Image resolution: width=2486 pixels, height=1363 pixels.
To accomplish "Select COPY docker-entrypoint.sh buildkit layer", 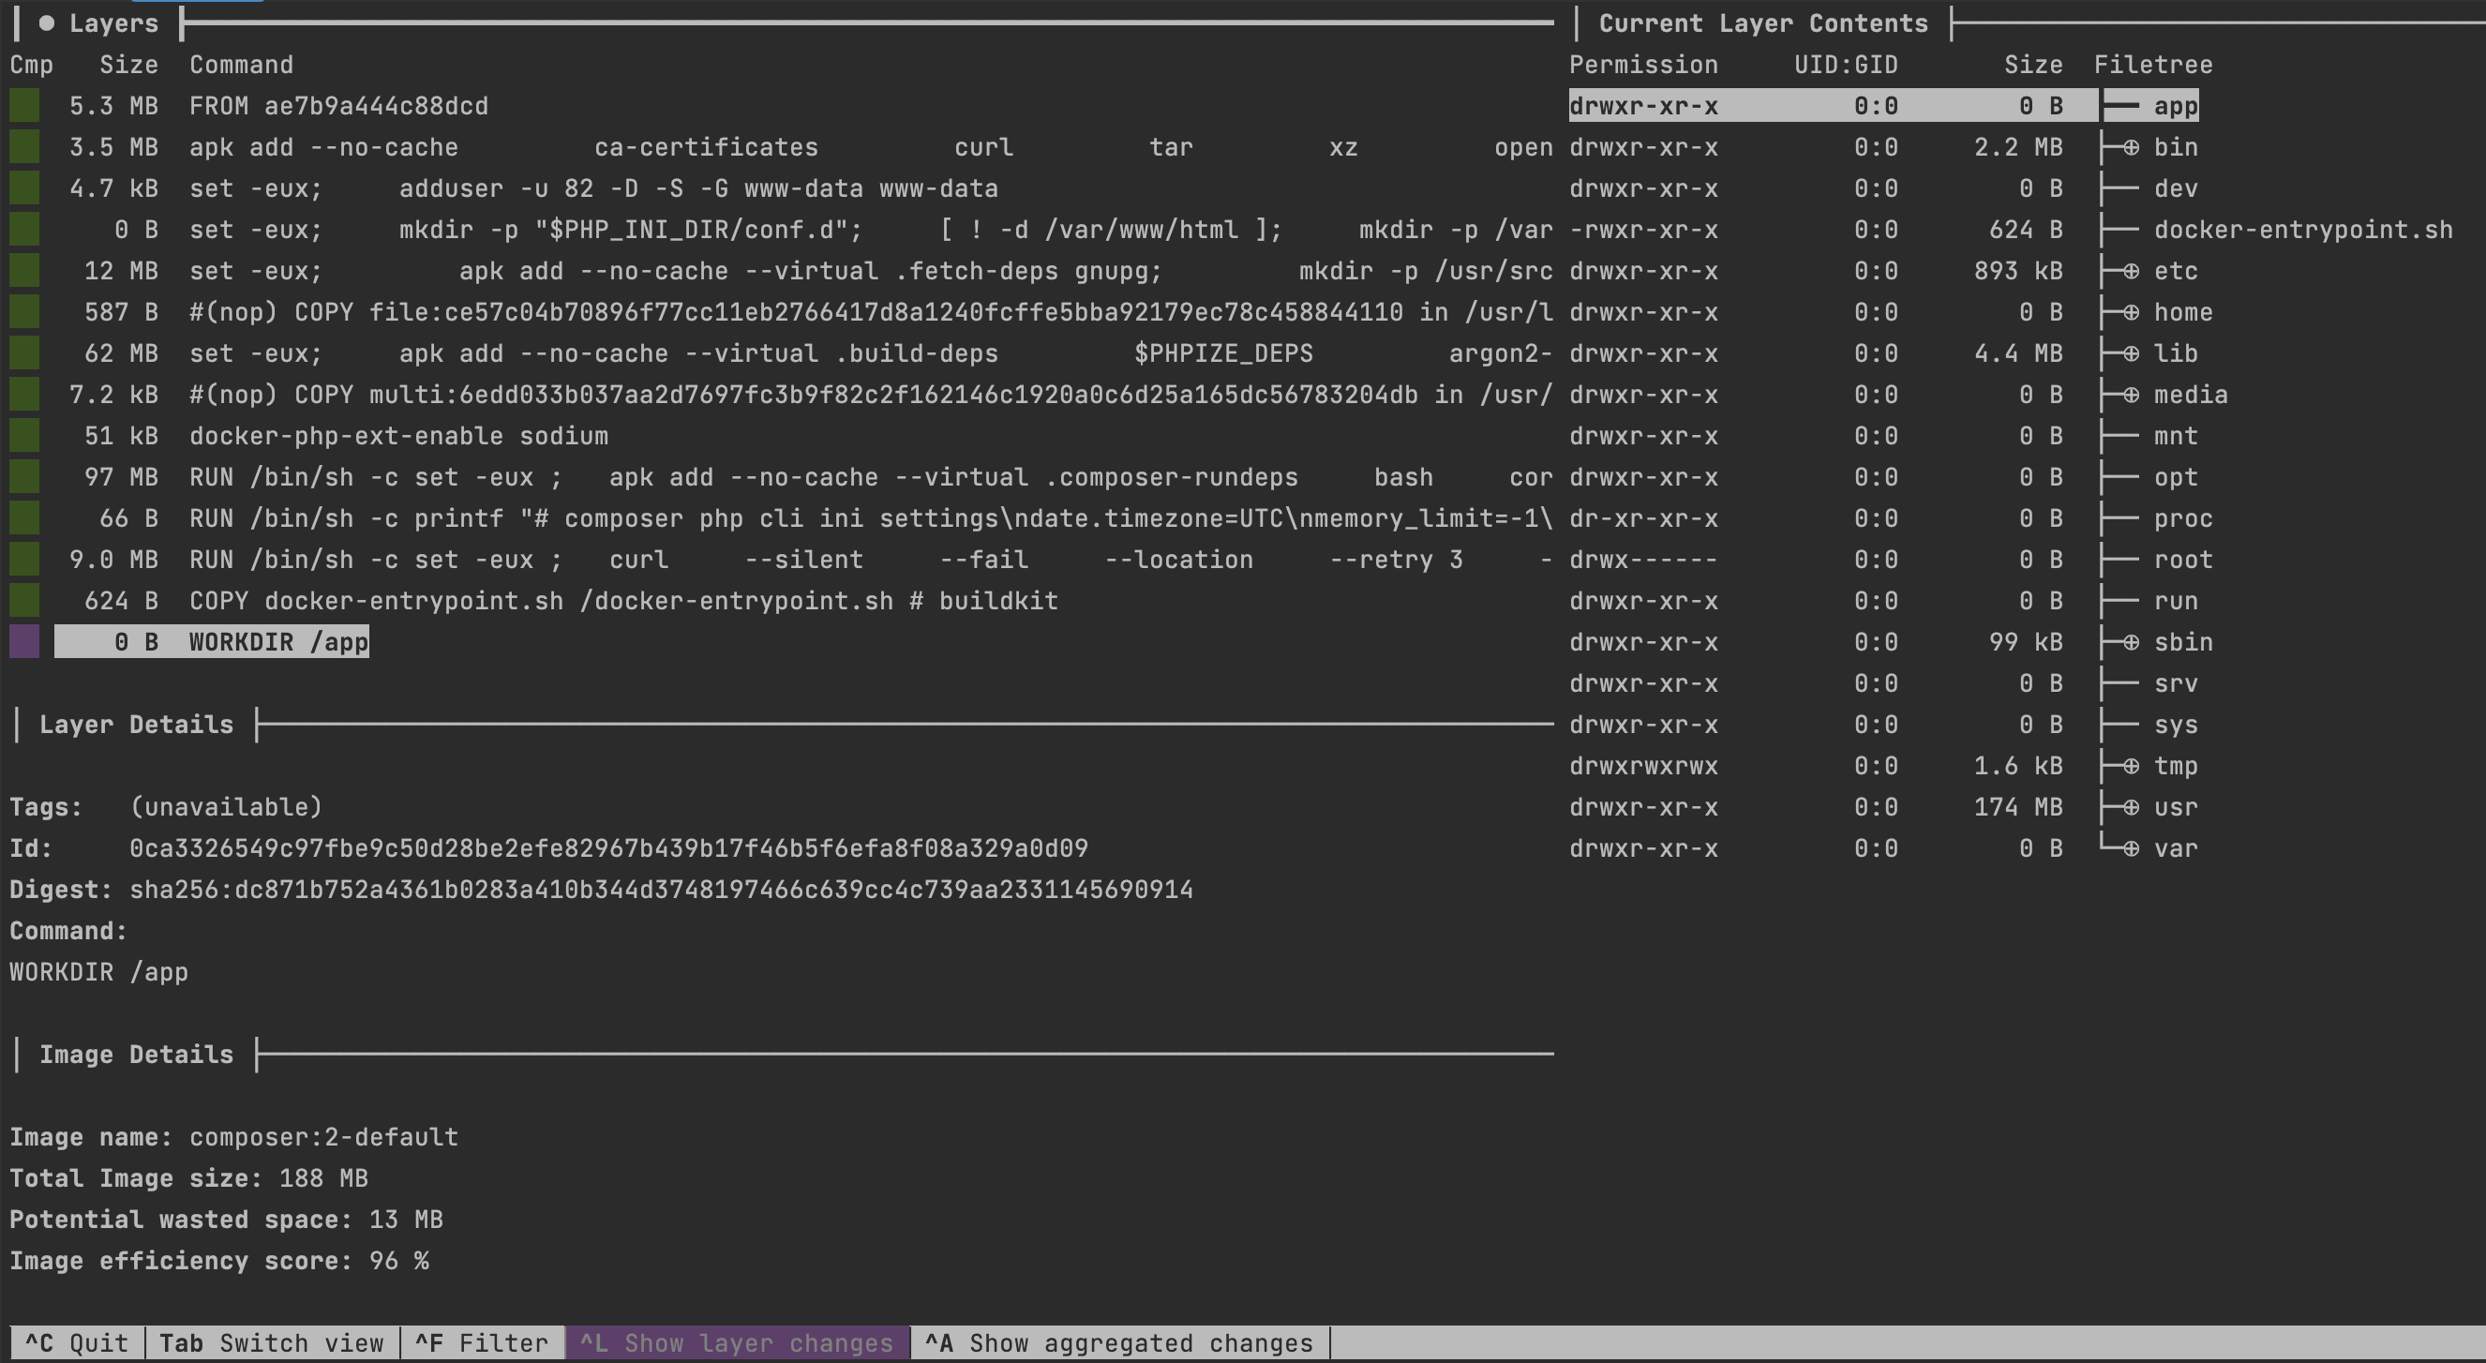I will [x=622, y=602].
